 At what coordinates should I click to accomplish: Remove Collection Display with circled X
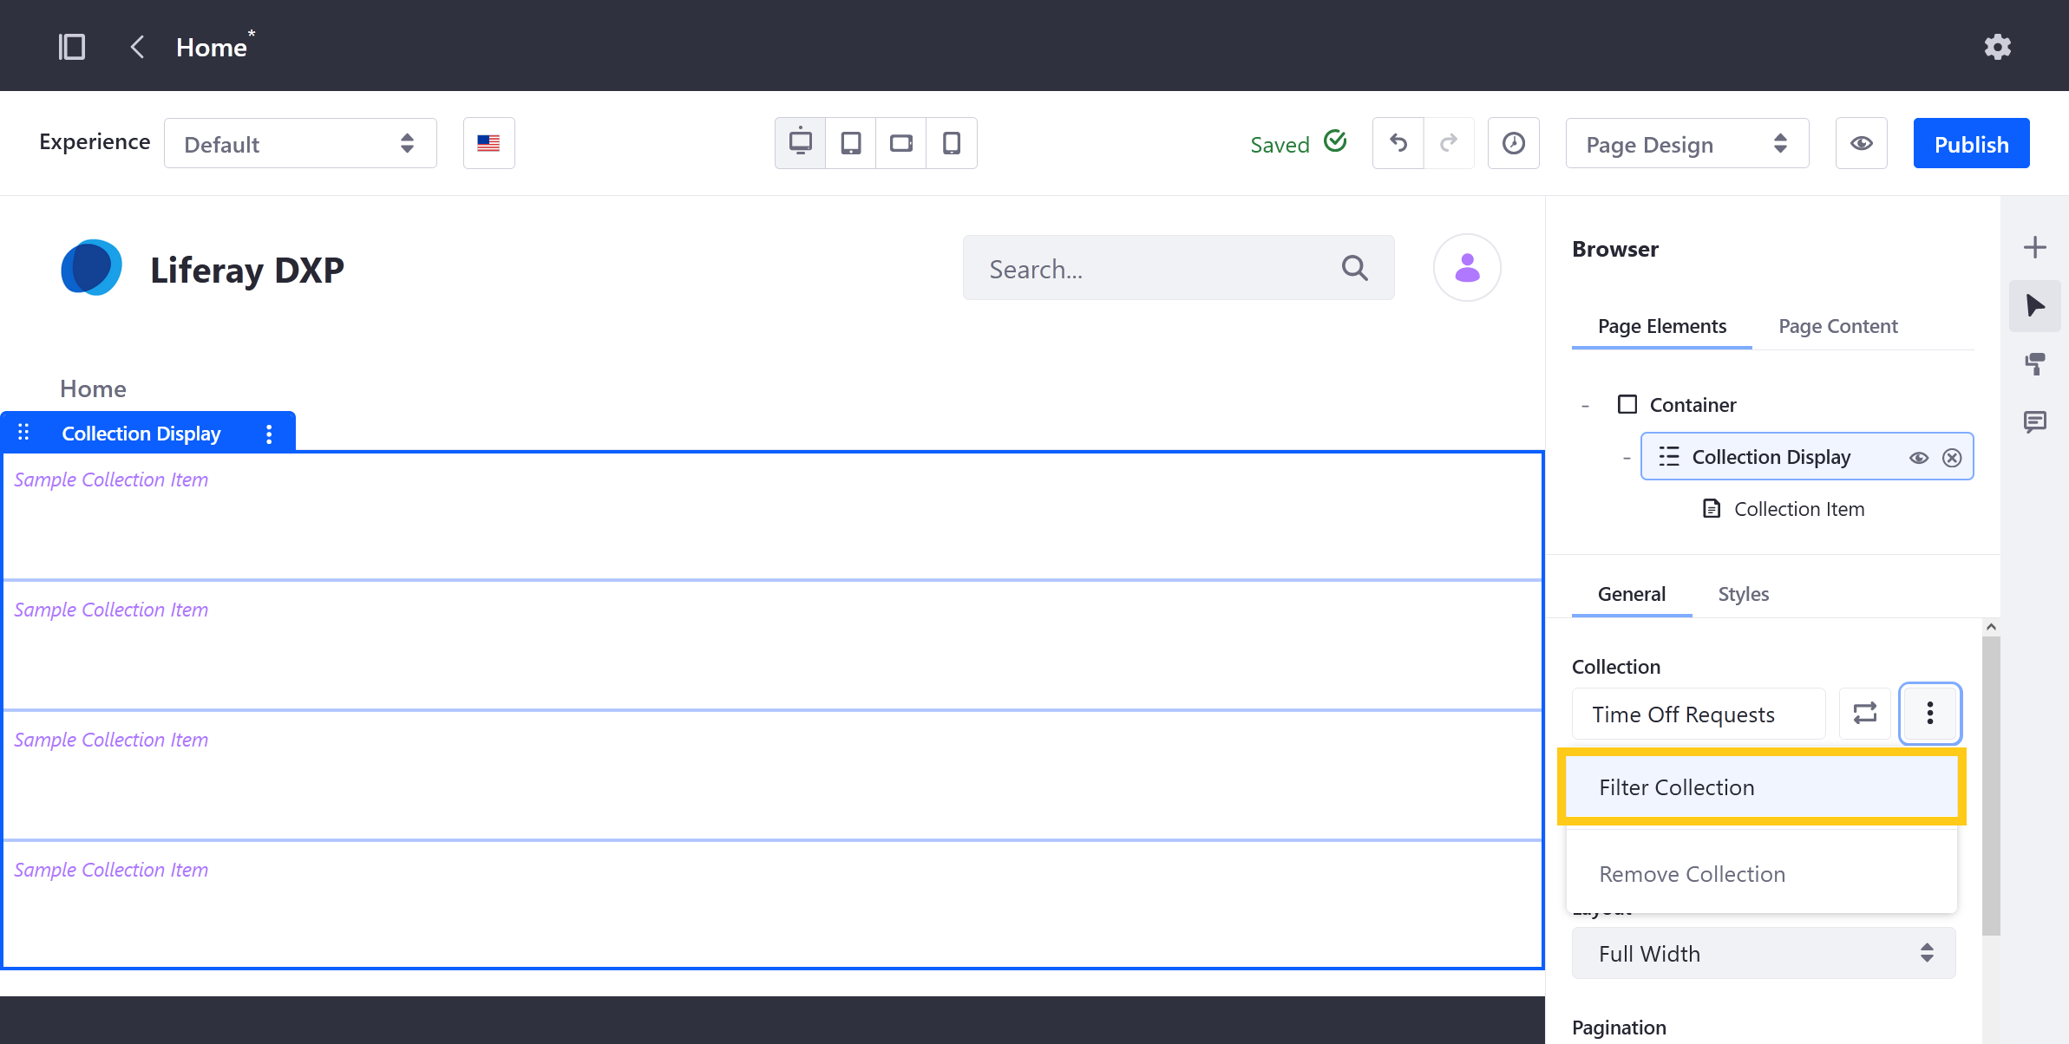click(x=1952, y=458)
